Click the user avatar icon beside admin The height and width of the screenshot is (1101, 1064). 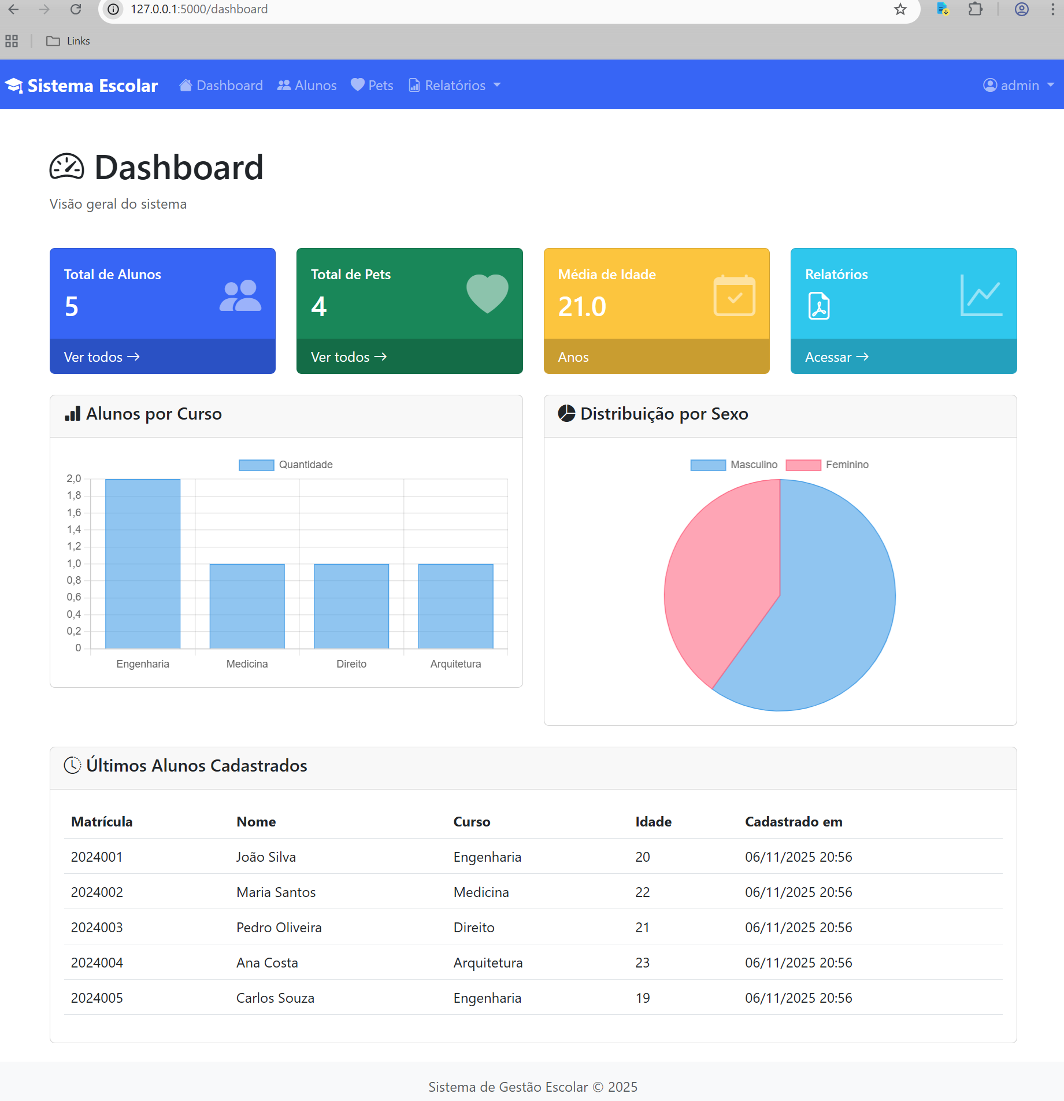[x=990, y=86]
